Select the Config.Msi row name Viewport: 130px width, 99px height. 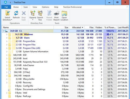pyautogui.click(x=28, y=86)
